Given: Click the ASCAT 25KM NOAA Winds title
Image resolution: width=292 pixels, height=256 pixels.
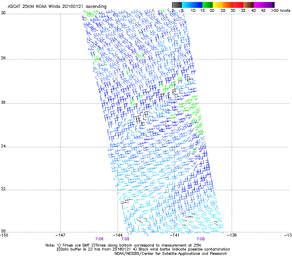Looking at the screenshot, I should pos(57,7).
